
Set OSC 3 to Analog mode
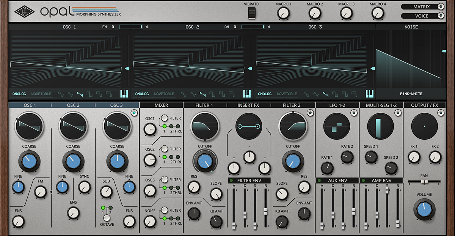point(265,94)
